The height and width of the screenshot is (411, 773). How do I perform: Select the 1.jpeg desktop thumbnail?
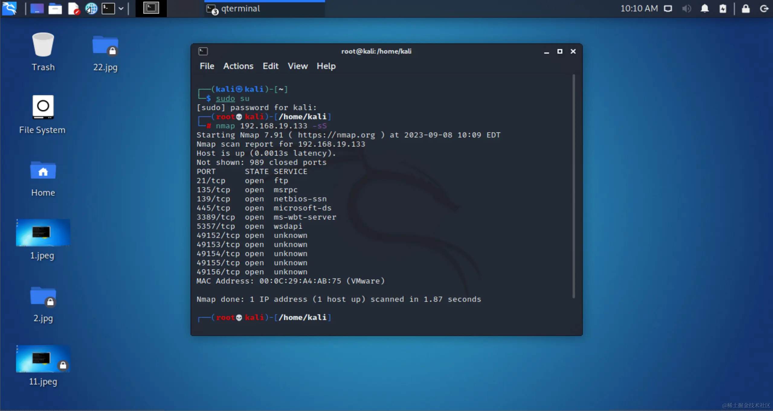click(x=43, y=233)
